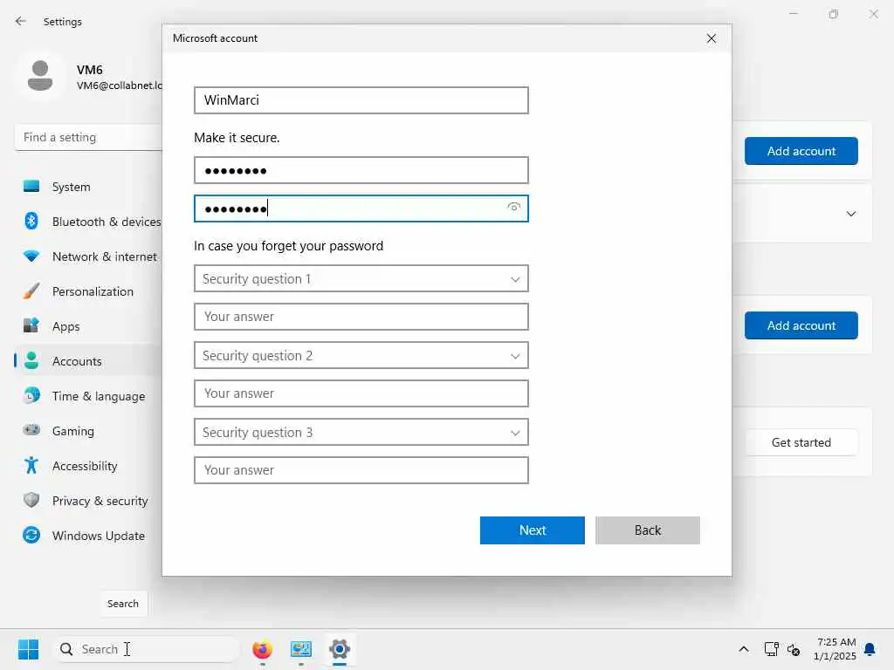The width and height of the screenshot is (894, 670).
Task: Focus the username field containing WinMarci
Action: 361,100
